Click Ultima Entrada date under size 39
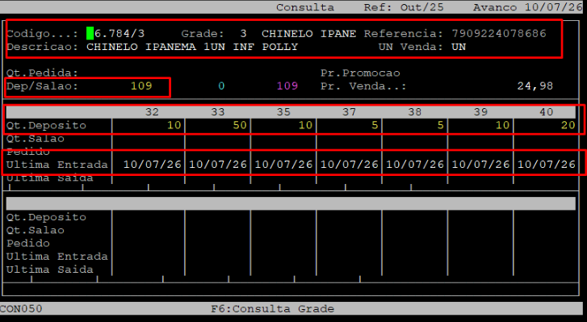The height and width of the screenshot is (322, 587). click(x=480, y=165)
